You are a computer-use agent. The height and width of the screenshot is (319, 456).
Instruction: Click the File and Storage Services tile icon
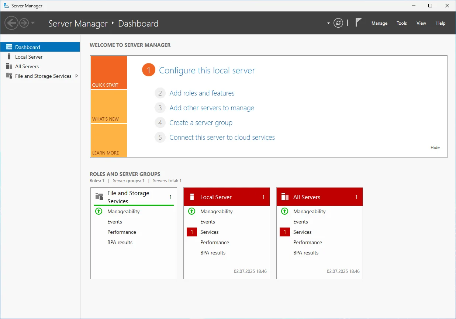click(99, 196)
